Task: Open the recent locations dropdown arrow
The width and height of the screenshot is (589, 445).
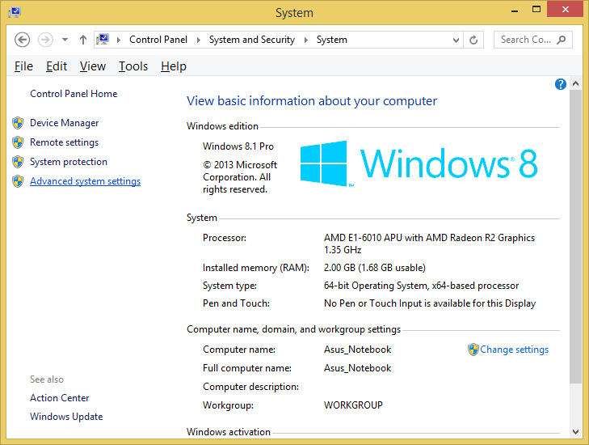Action: point(65,40)
